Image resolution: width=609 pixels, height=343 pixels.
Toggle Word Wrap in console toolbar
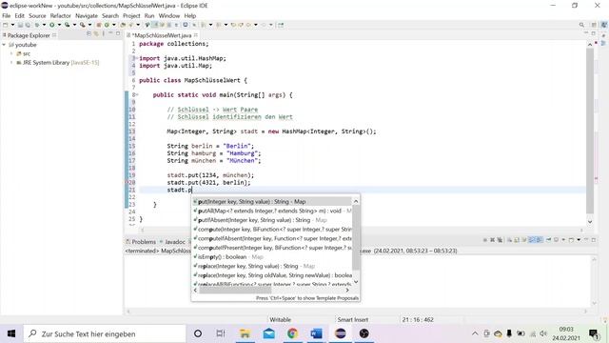pyautogui.click(x=524, y=240)
